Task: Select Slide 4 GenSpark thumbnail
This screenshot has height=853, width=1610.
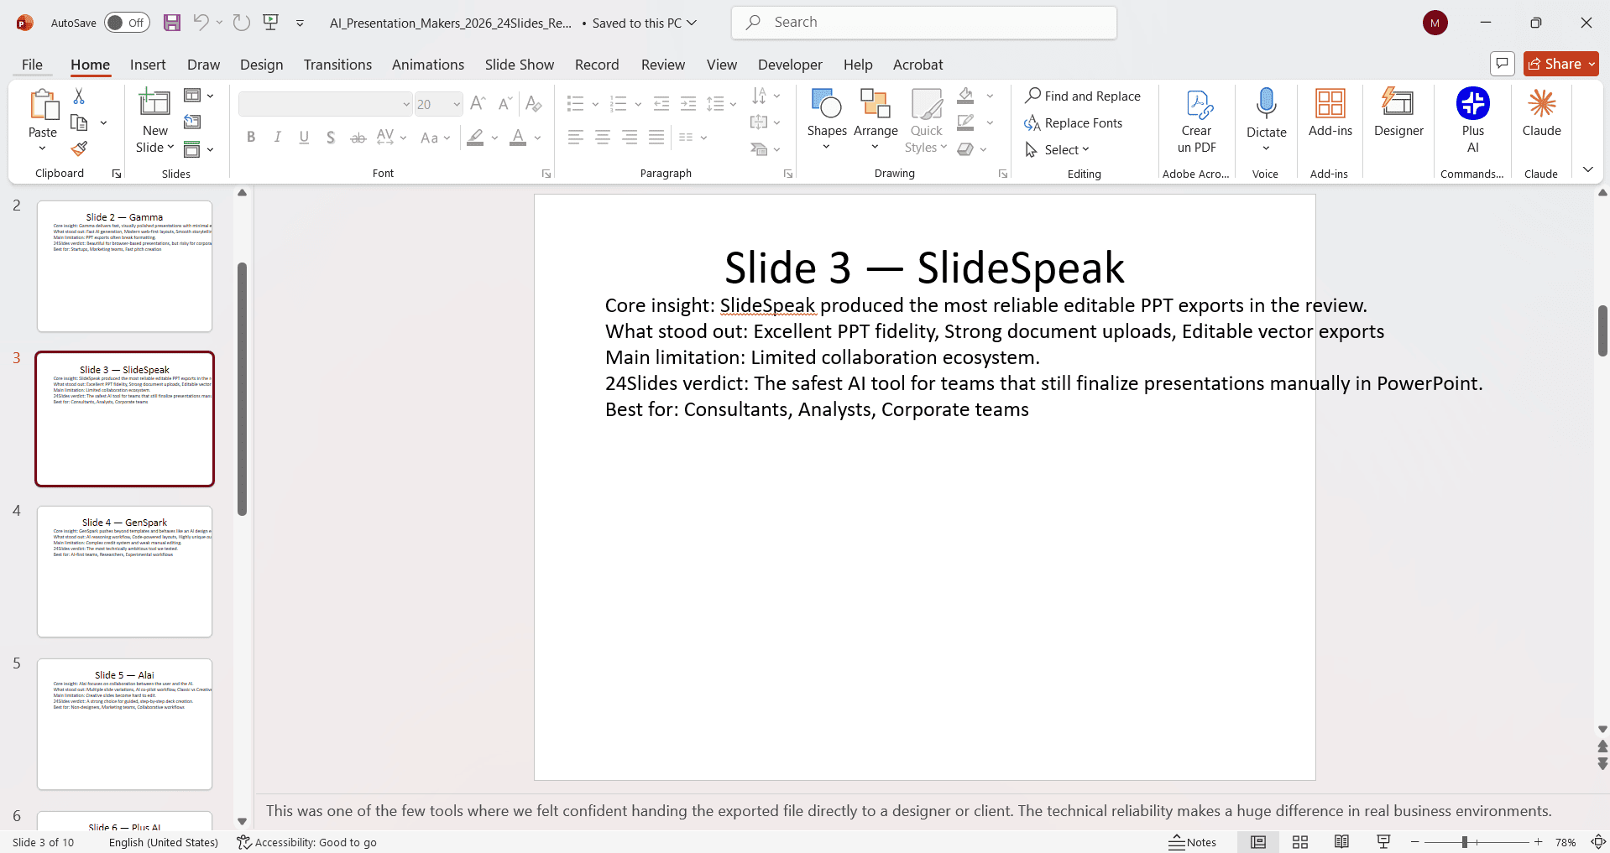Action: (x=124, y=571)
